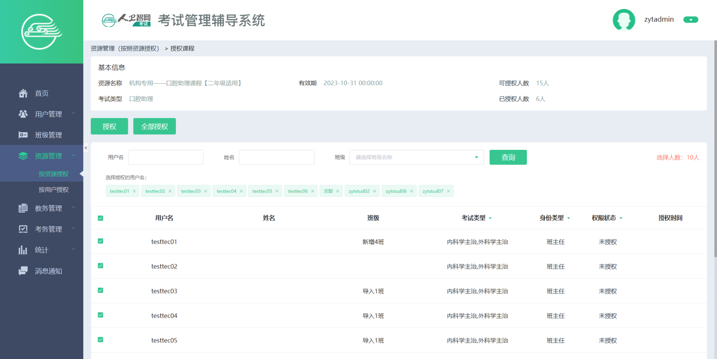Click the 全部授权 button
Viewport: 717px width, 359px height.
point(154,126)
